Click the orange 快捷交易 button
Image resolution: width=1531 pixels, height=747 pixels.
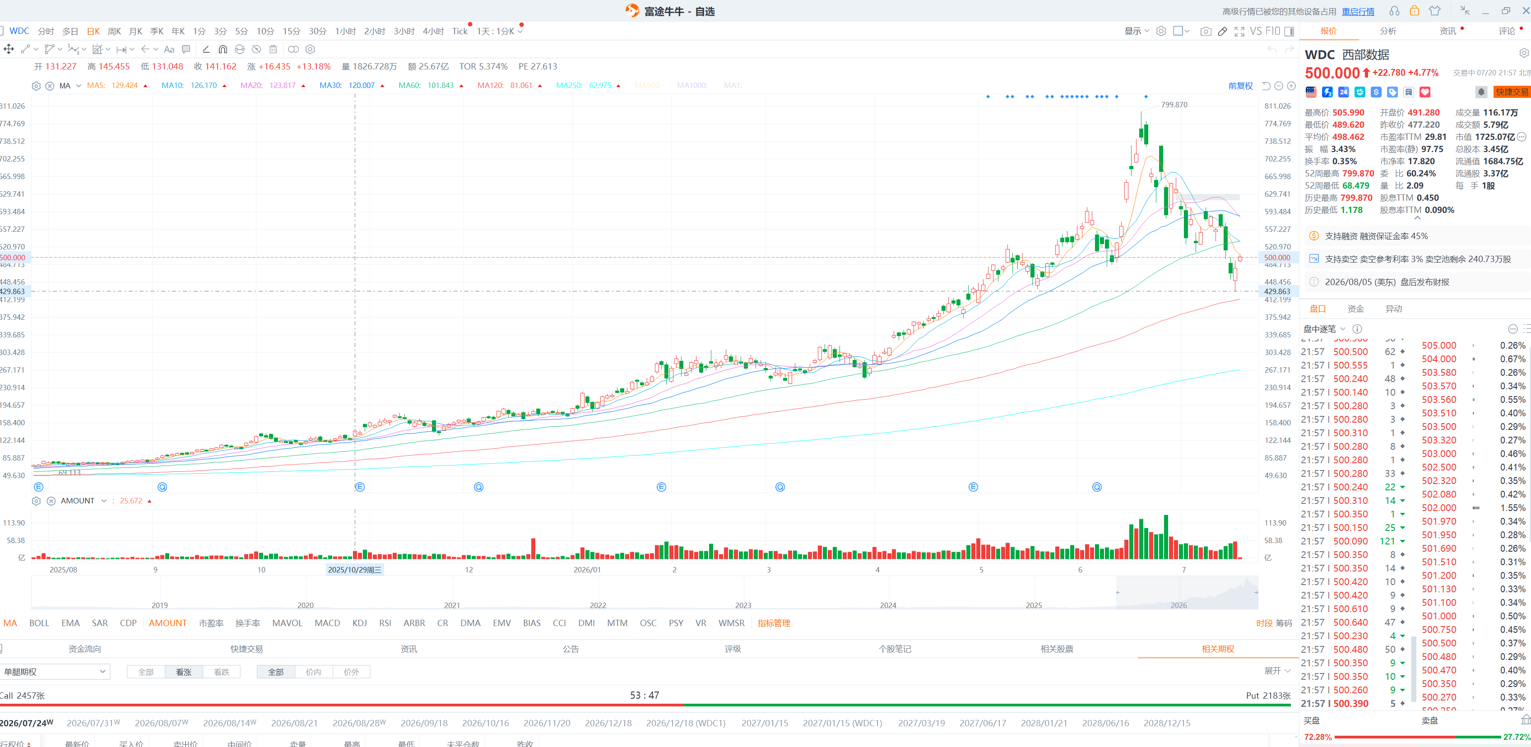pyautogui.click(x=1512, y=92)
